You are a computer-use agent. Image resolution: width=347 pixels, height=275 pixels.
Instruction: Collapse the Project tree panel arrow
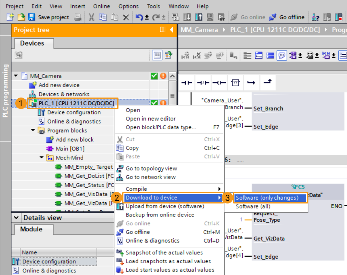click(171, 29)
